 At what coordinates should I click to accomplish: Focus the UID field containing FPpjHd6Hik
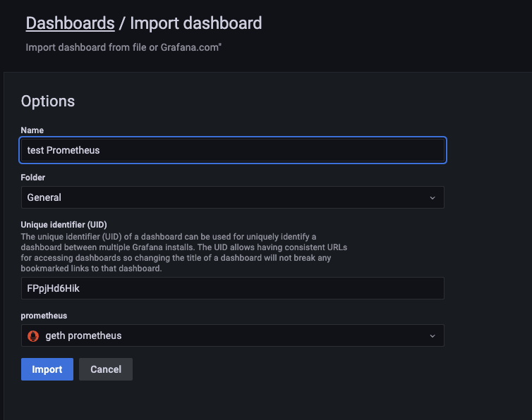(x=233, y=288)
